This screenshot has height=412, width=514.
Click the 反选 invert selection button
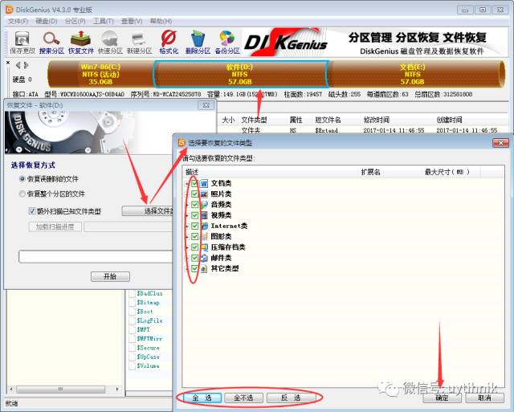pyautogui.click(x=291, y=398)
